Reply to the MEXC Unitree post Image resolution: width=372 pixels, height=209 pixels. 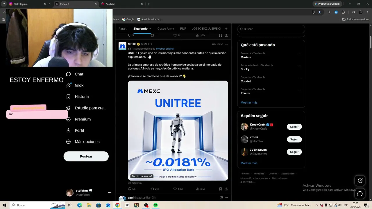coord(132,189)
